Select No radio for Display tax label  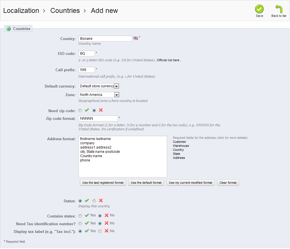100,231
